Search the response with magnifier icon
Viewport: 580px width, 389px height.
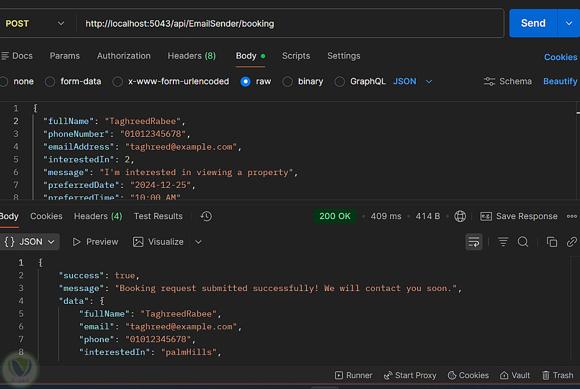(523, 242)
